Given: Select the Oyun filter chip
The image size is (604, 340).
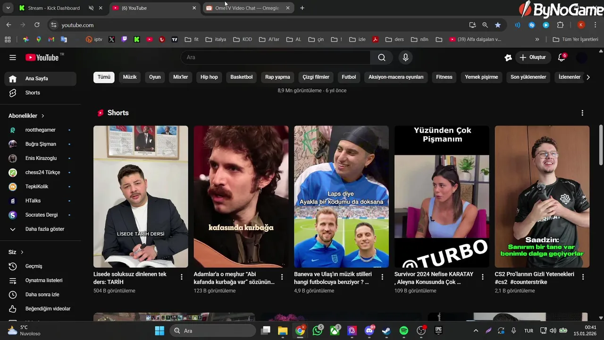Looking at the screenshot, I should click(x=155, y=77).
